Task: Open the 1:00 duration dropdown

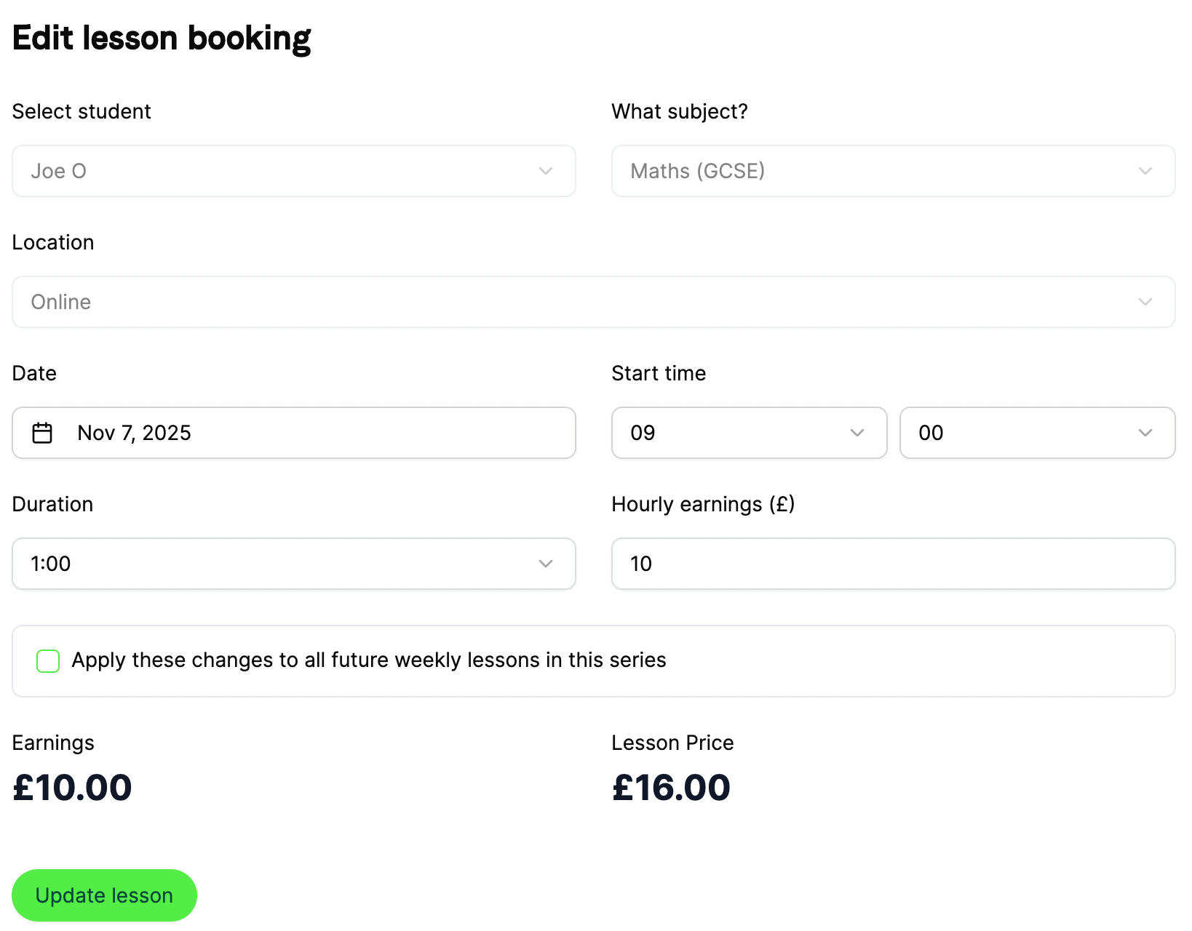Action: click(294, 564)
